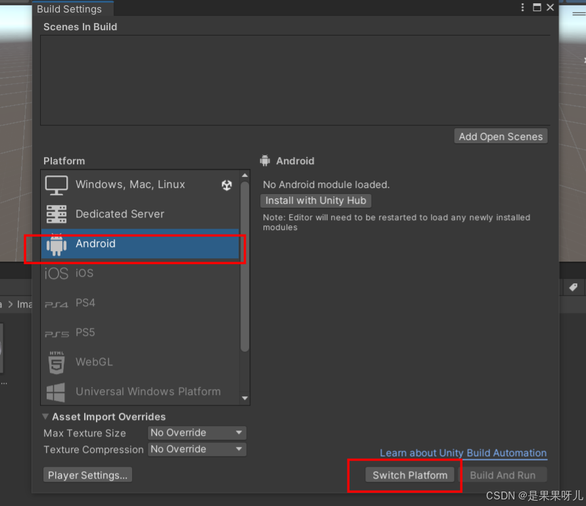Open Player Settings
This screenshot has width=586, height=506.
pos(88,475)
